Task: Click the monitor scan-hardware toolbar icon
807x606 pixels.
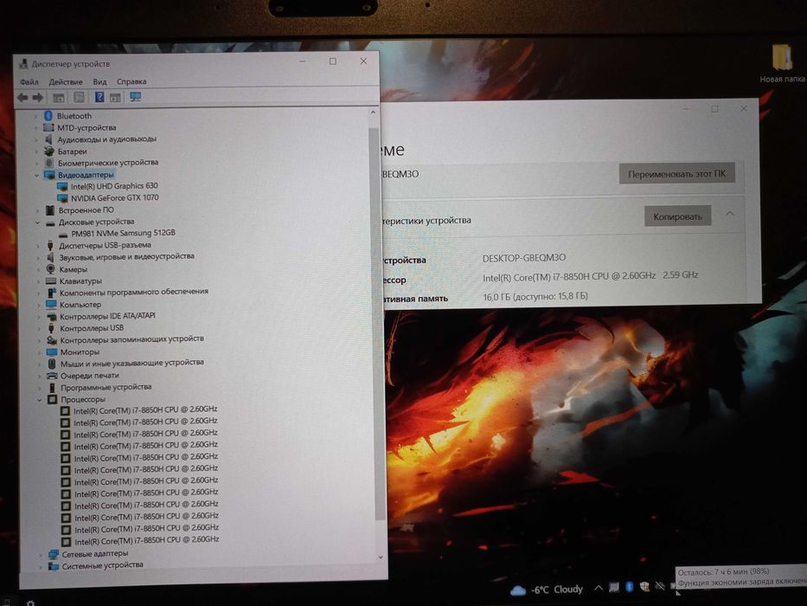Action: (x=135, y=97)
